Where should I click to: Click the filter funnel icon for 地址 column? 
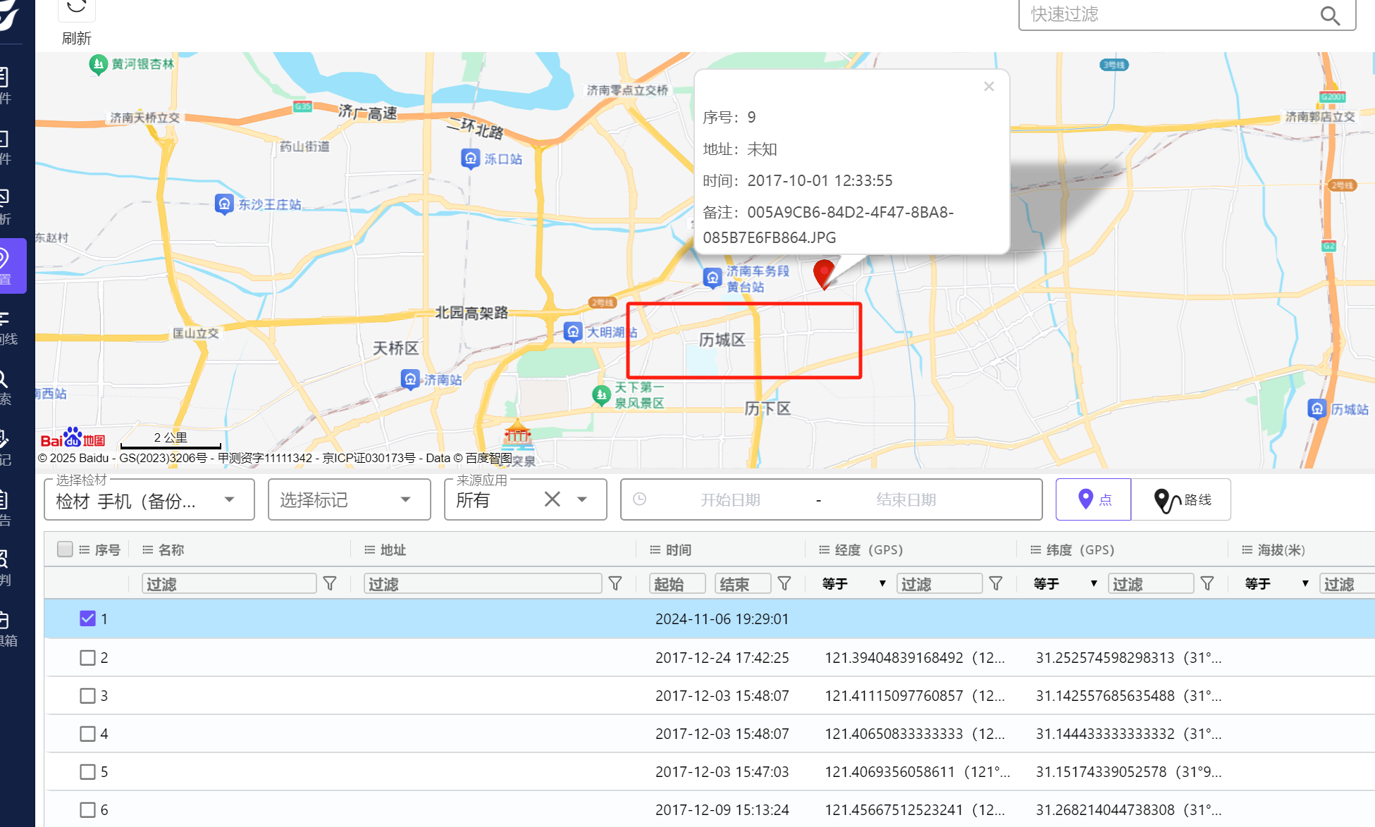pyautogui.click(x=615, y=583)
